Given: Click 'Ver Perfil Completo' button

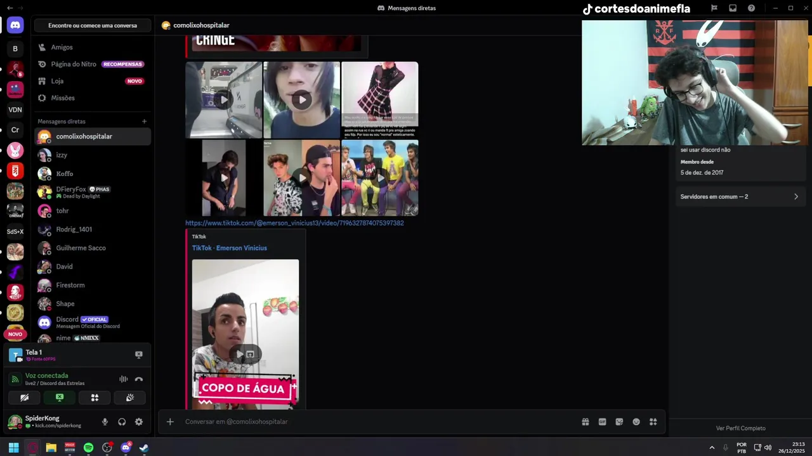Looking at the screenshot, I should (x=740, y=428).
